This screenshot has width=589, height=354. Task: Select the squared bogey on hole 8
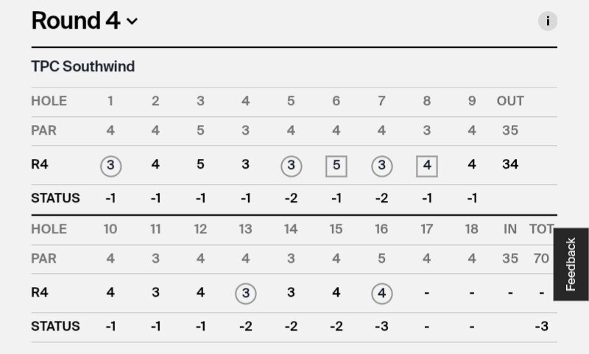(427, 166)
